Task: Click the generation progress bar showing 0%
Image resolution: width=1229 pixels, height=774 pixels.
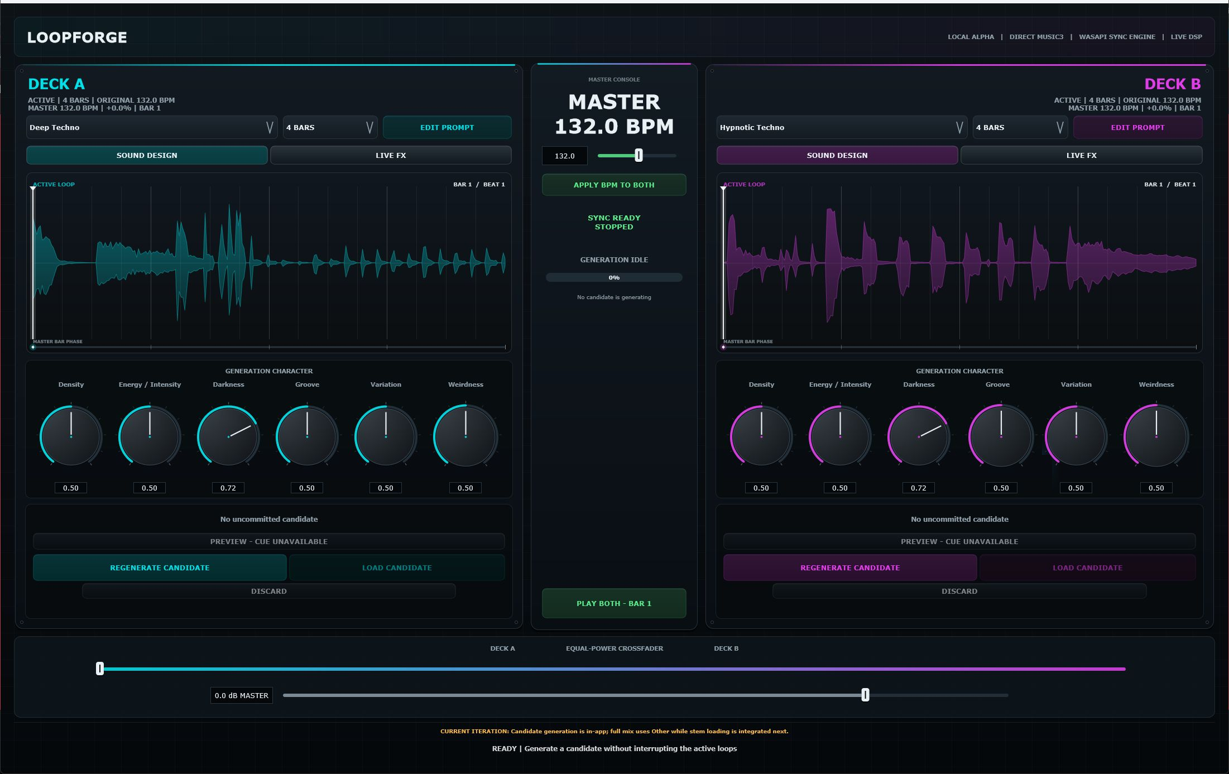Action: click(x=614, y=277)
